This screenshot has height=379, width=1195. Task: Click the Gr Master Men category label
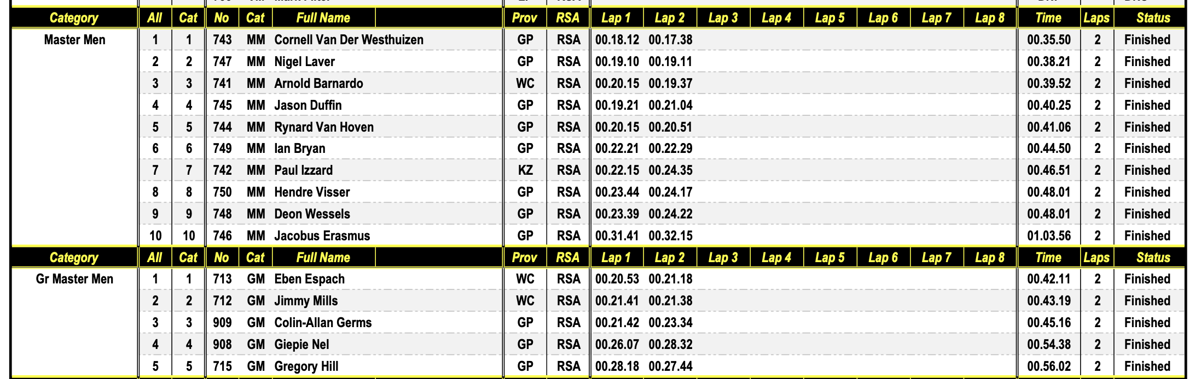click(x=74, y=279)
